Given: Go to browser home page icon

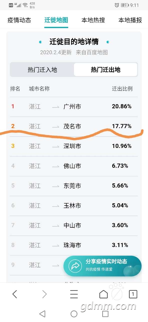Looking at the screenshot, I should [103, 294].
